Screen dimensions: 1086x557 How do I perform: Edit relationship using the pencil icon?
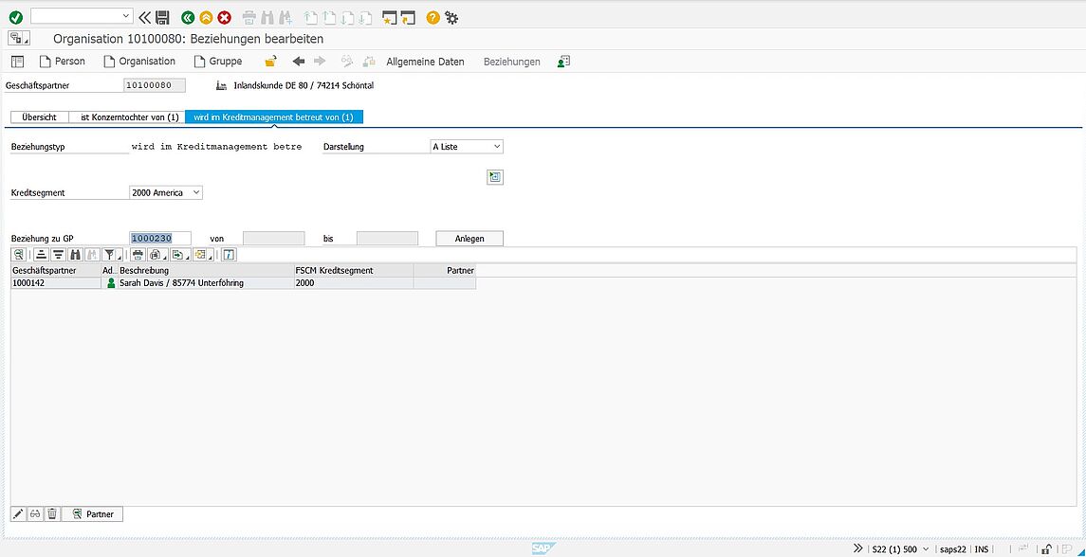(18, 513)
